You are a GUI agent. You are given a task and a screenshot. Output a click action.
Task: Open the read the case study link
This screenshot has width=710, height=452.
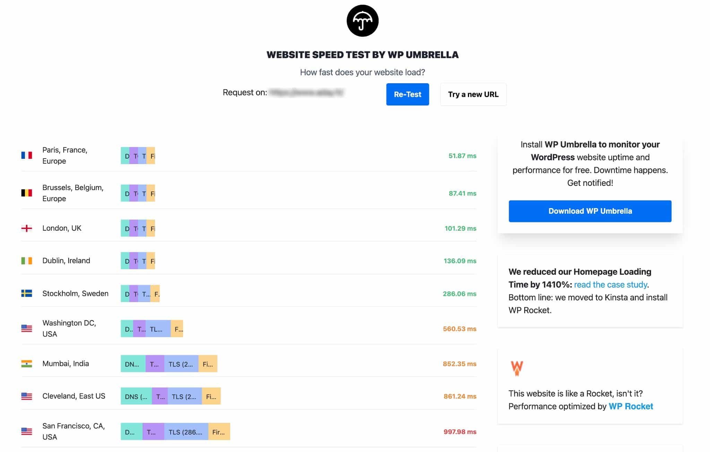(x=611, y=285)
